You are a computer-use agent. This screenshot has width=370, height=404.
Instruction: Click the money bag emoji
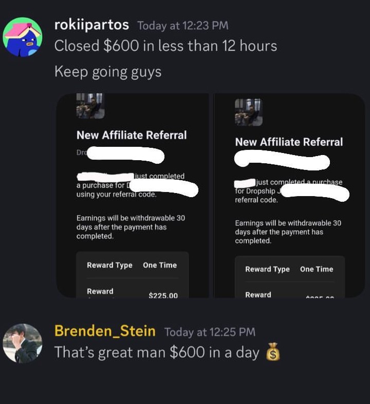click(273, 352)
